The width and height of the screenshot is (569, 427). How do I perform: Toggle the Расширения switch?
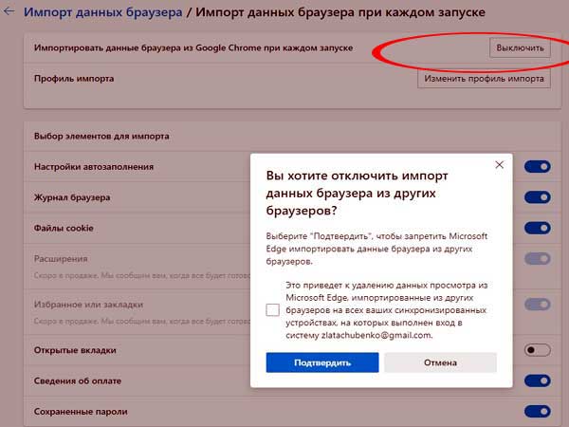(x=538, y=259)
